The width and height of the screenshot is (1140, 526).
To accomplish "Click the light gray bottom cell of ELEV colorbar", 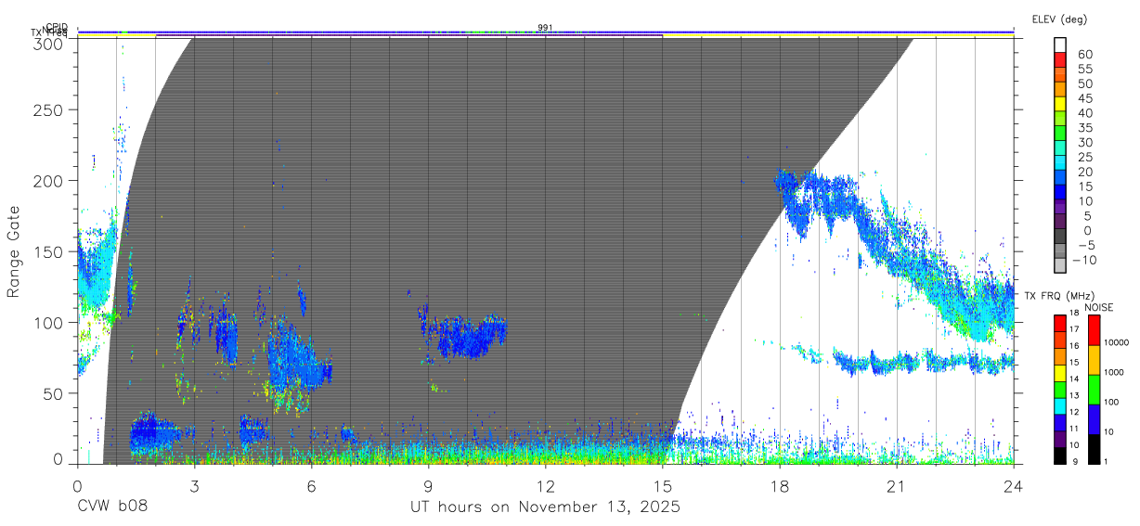I will click(x=1061, y=266).
